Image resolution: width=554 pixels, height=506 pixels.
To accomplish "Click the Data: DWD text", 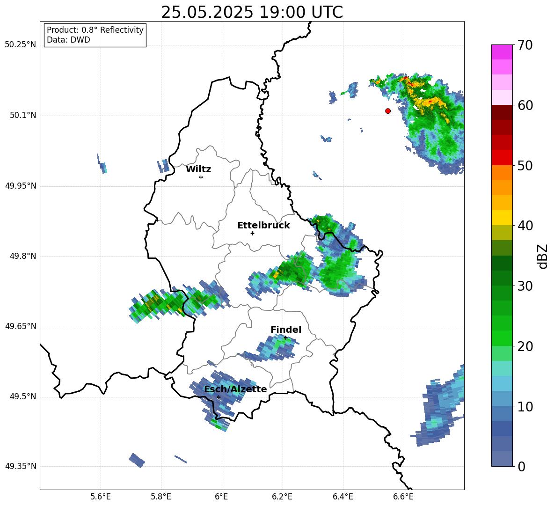I will [x=68, y=40].
